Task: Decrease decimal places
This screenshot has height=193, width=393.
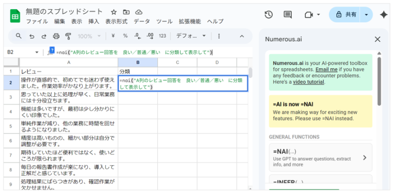Action: coord(138,36)
